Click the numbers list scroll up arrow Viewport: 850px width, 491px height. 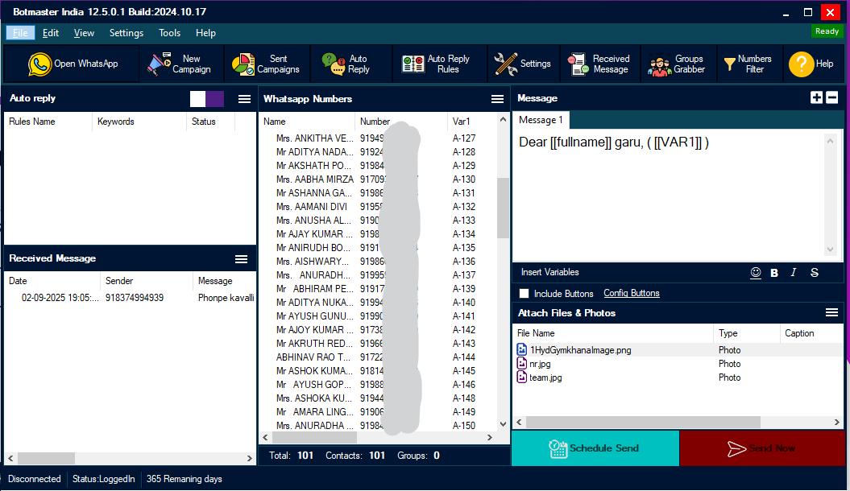[503, 120]
